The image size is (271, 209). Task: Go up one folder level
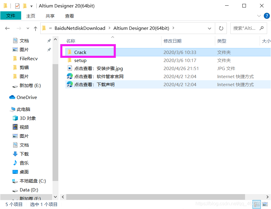[36, 28]
